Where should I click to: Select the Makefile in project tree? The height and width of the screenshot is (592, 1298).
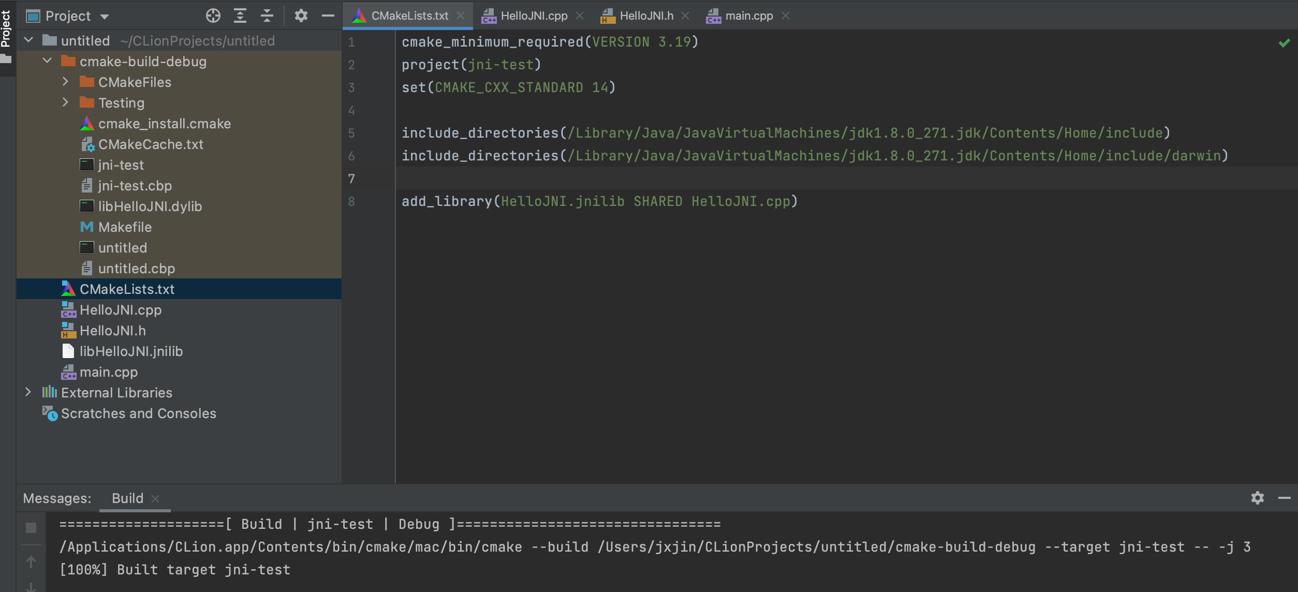tap(125, 227)
